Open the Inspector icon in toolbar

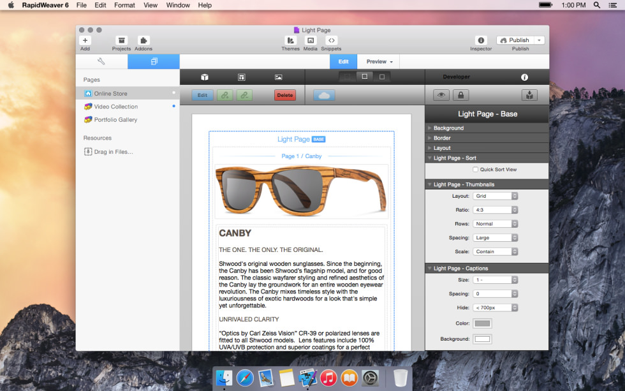[x=481, y=40]
